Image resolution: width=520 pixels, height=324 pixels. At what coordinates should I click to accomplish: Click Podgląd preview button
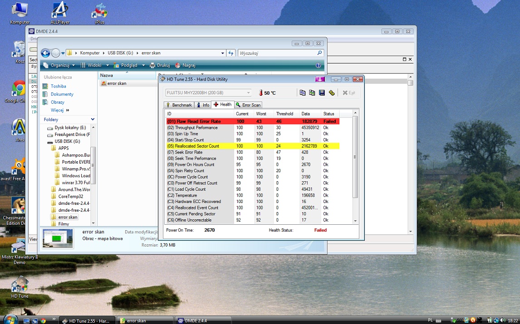pyautogui.click(x=126, y=65)
